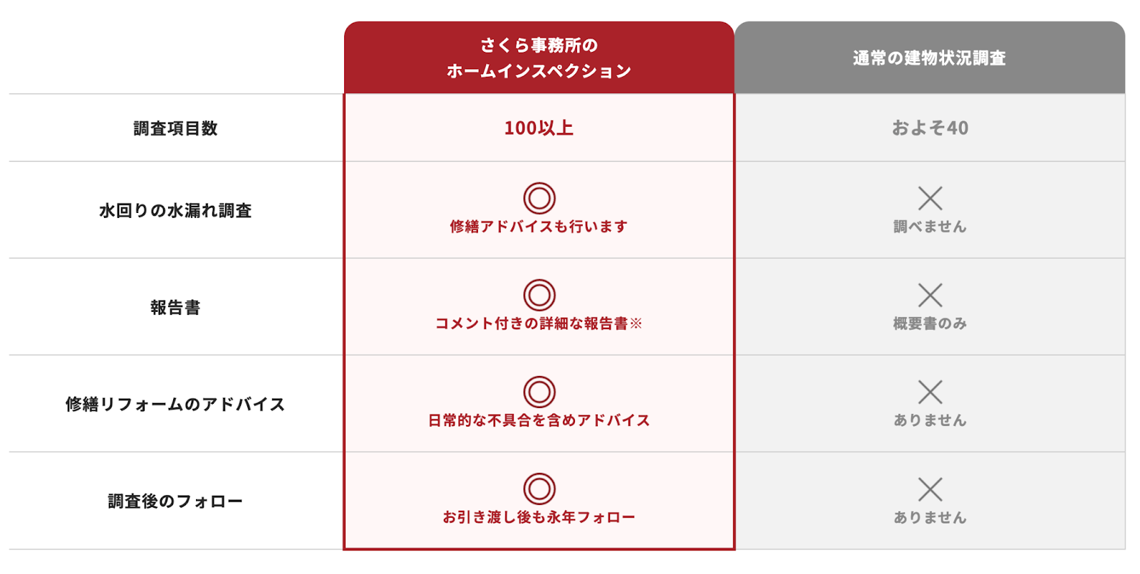Click the X icon above 概要書のみ
1140x574 pixels.
point(930,295)
